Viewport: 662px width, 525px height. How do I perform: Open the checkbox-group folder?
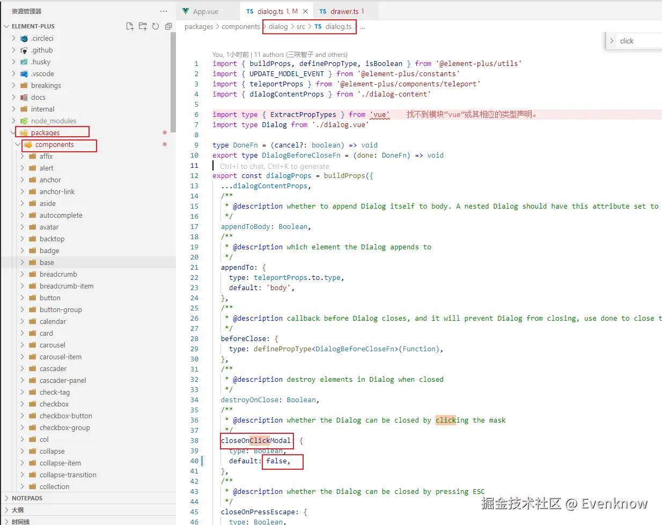(88, 427)
